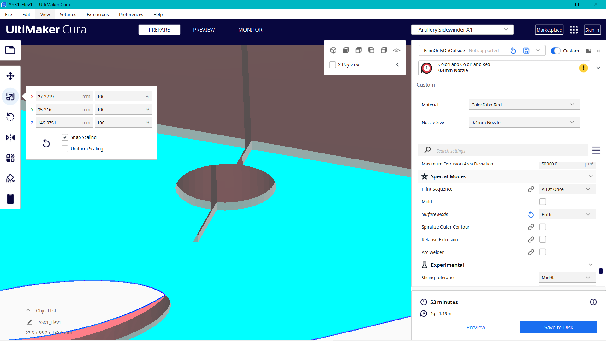The width and height of the screenshot is (606, 341).
Task: Switch to the front view
Action: [346, 50]
